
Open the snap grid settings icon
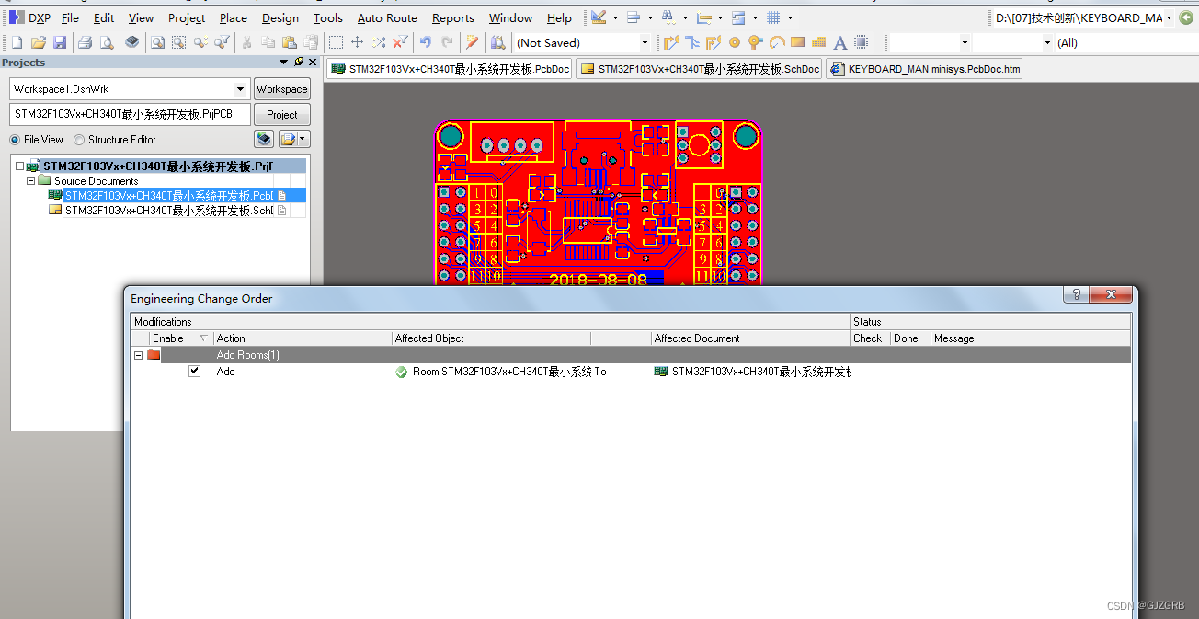coord(772,17)
